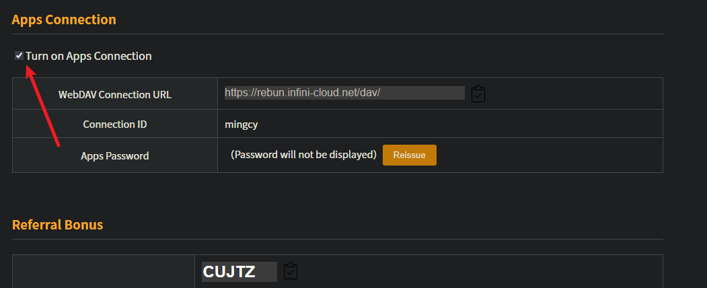Click the 'Apps Password' label cell
This screenshot has height=288, width=707.
pos(114,155)
